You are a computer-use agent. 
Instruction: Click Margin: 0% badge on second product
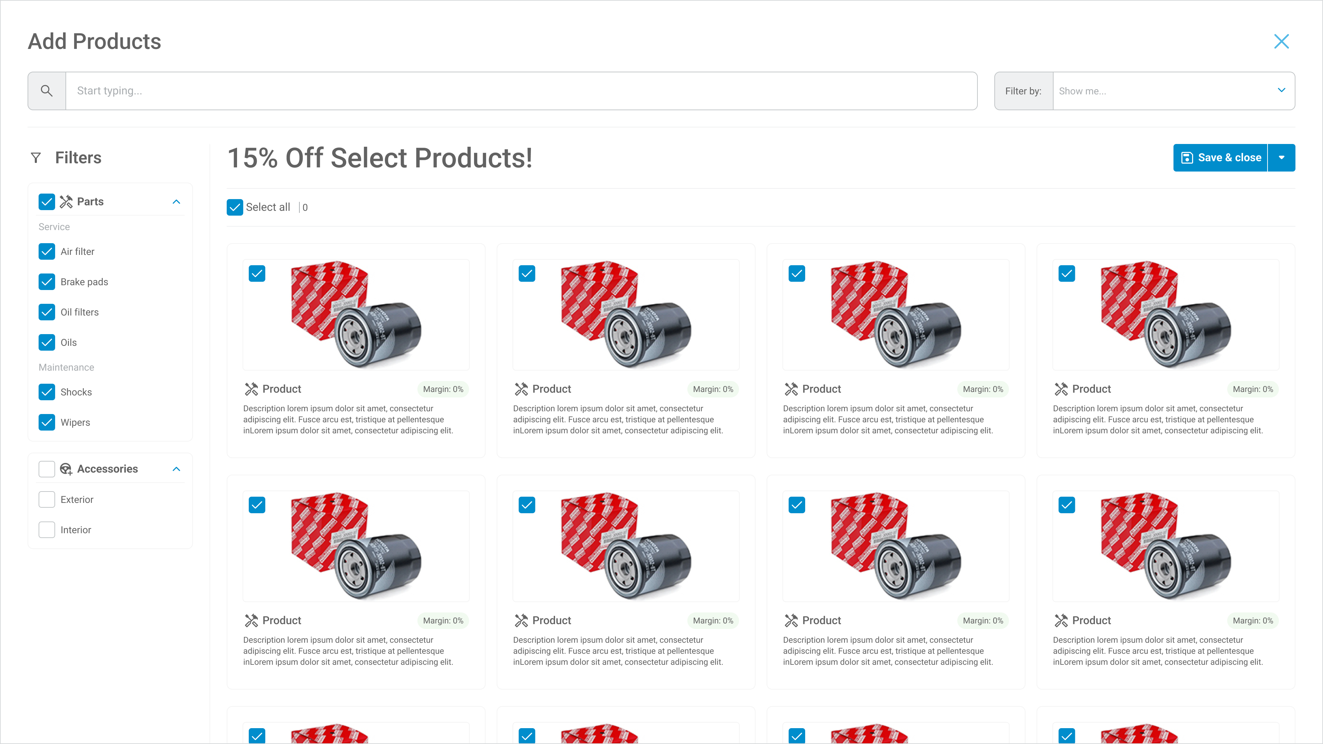pyautogui.click(x=713, y=389)
